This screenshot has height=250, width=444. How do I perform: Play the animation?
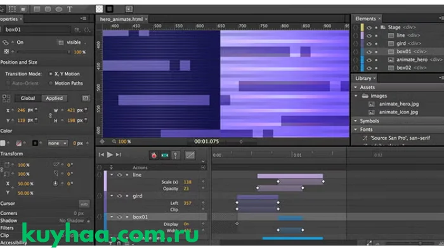[x=110, y=155]
